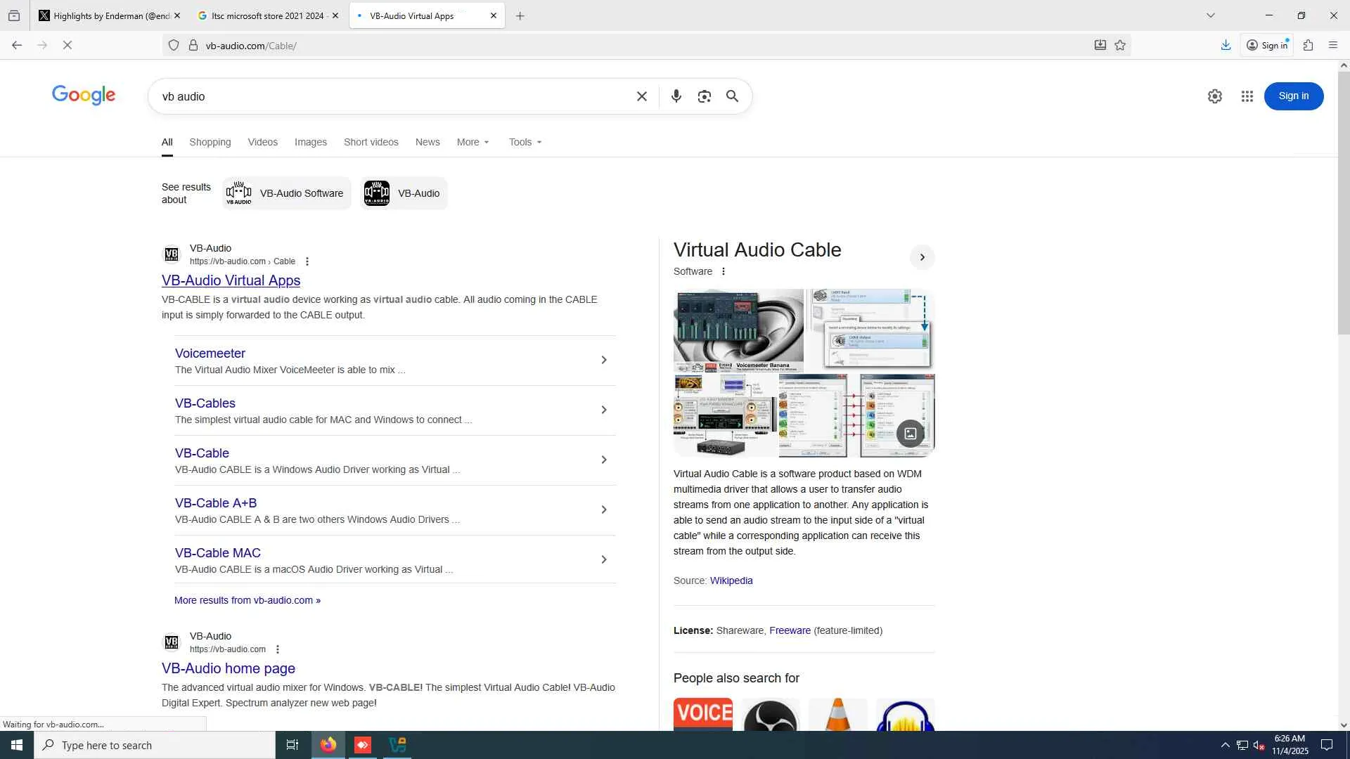
Task: Open the VB-Audio home page result
Action: coord(228,668)
